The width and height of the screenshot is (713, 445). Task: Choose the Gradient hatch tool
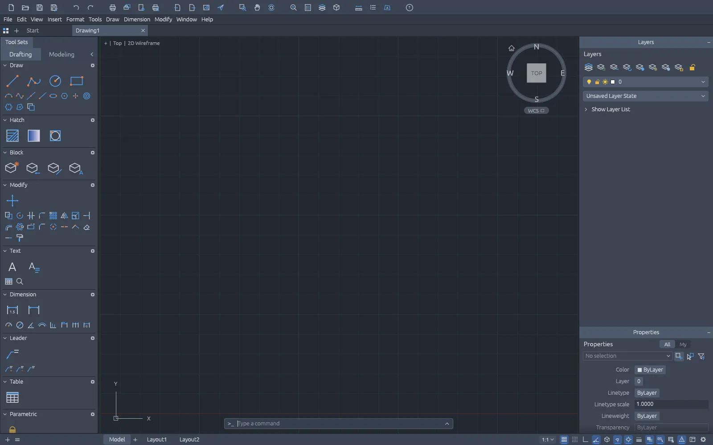click(34, 136)
